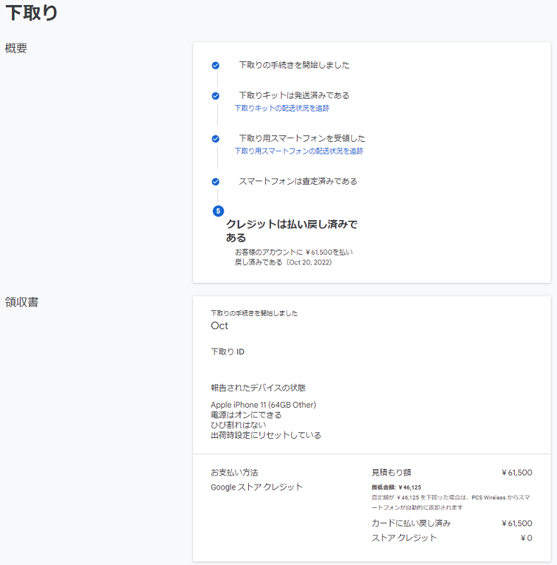Screen dimensions: 557x565
Task: Click the ￥61,500 value beside 見積もり額
Action: [517, 473]
